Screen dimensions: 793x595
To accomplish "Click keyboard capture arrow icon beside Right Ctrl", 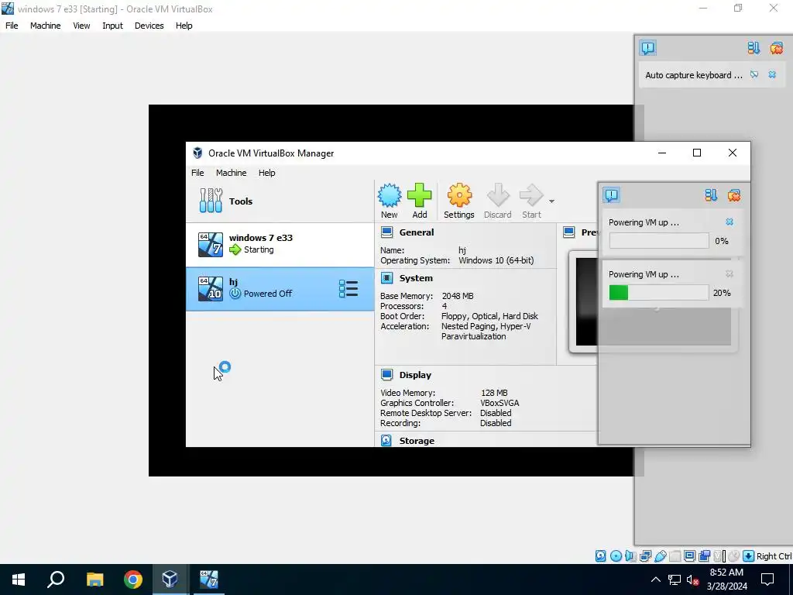I will point(749,556).
